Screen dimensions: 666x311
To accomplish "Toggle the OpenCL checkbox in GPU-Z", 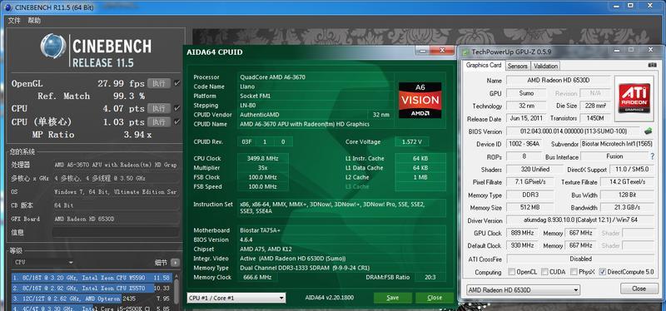I will (512, 272).
